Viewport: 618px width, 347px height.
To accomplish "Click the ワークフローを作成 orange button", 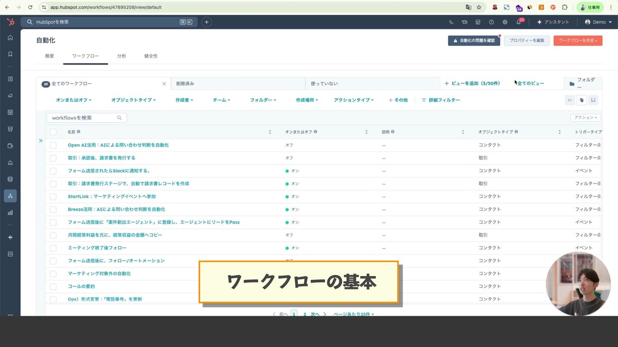I will pos(577,40).
